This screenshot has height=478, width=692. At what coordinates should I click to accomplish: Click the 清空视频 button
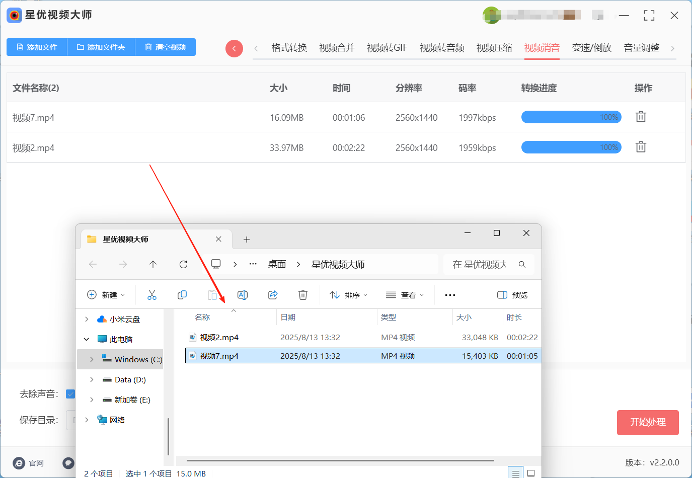pos(165,47)
